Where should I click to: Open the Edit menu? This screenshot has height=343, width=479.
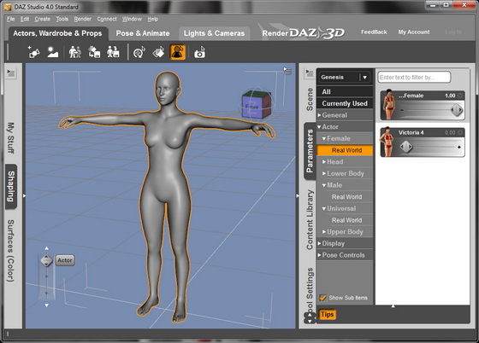[x=25, y=19]
